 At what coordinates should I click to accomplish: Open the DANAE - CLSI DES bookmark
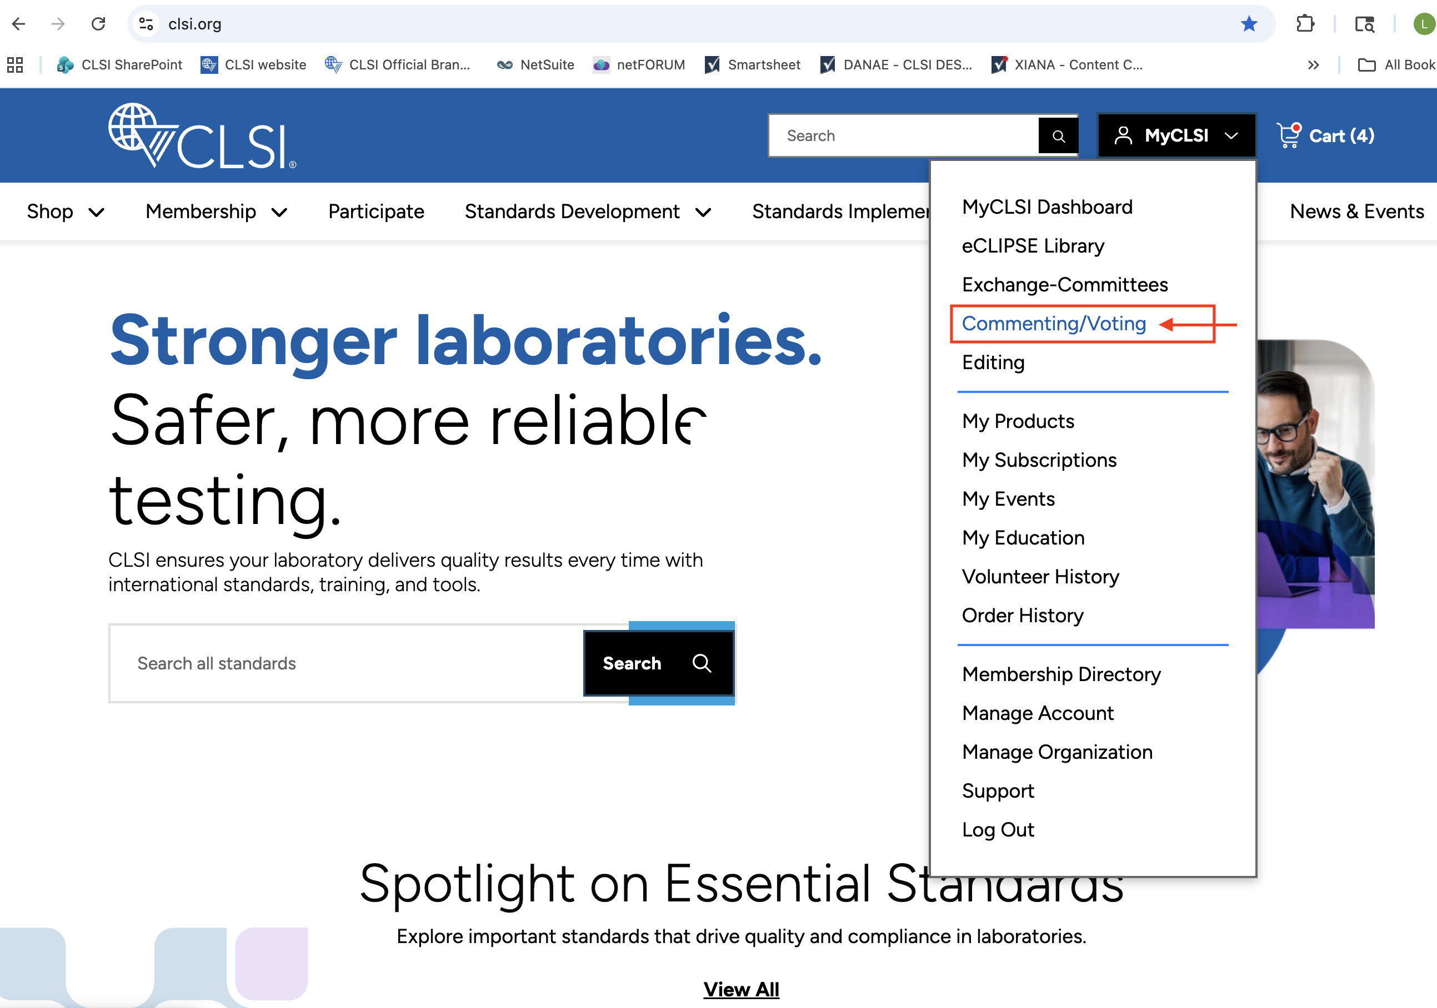(896, 64)
